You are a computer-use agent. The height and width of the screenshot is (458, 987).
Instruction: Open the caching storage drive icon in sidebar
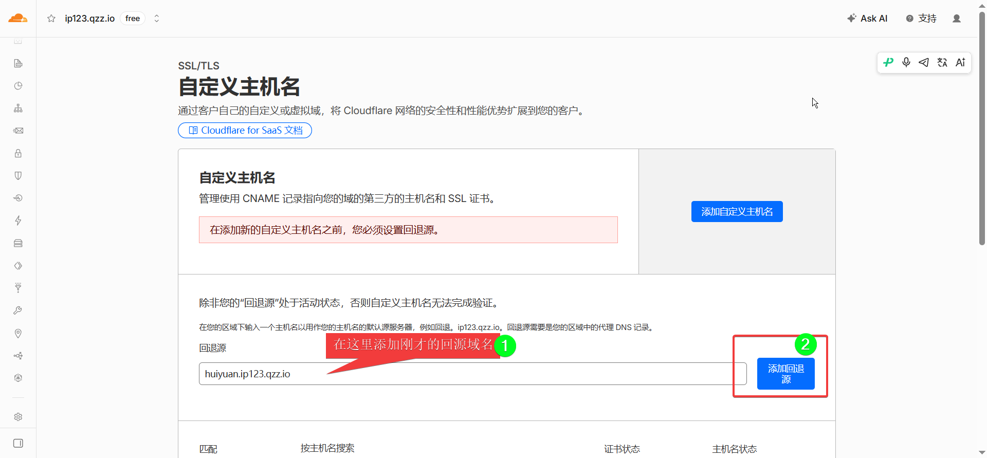(x=18, y=243)
